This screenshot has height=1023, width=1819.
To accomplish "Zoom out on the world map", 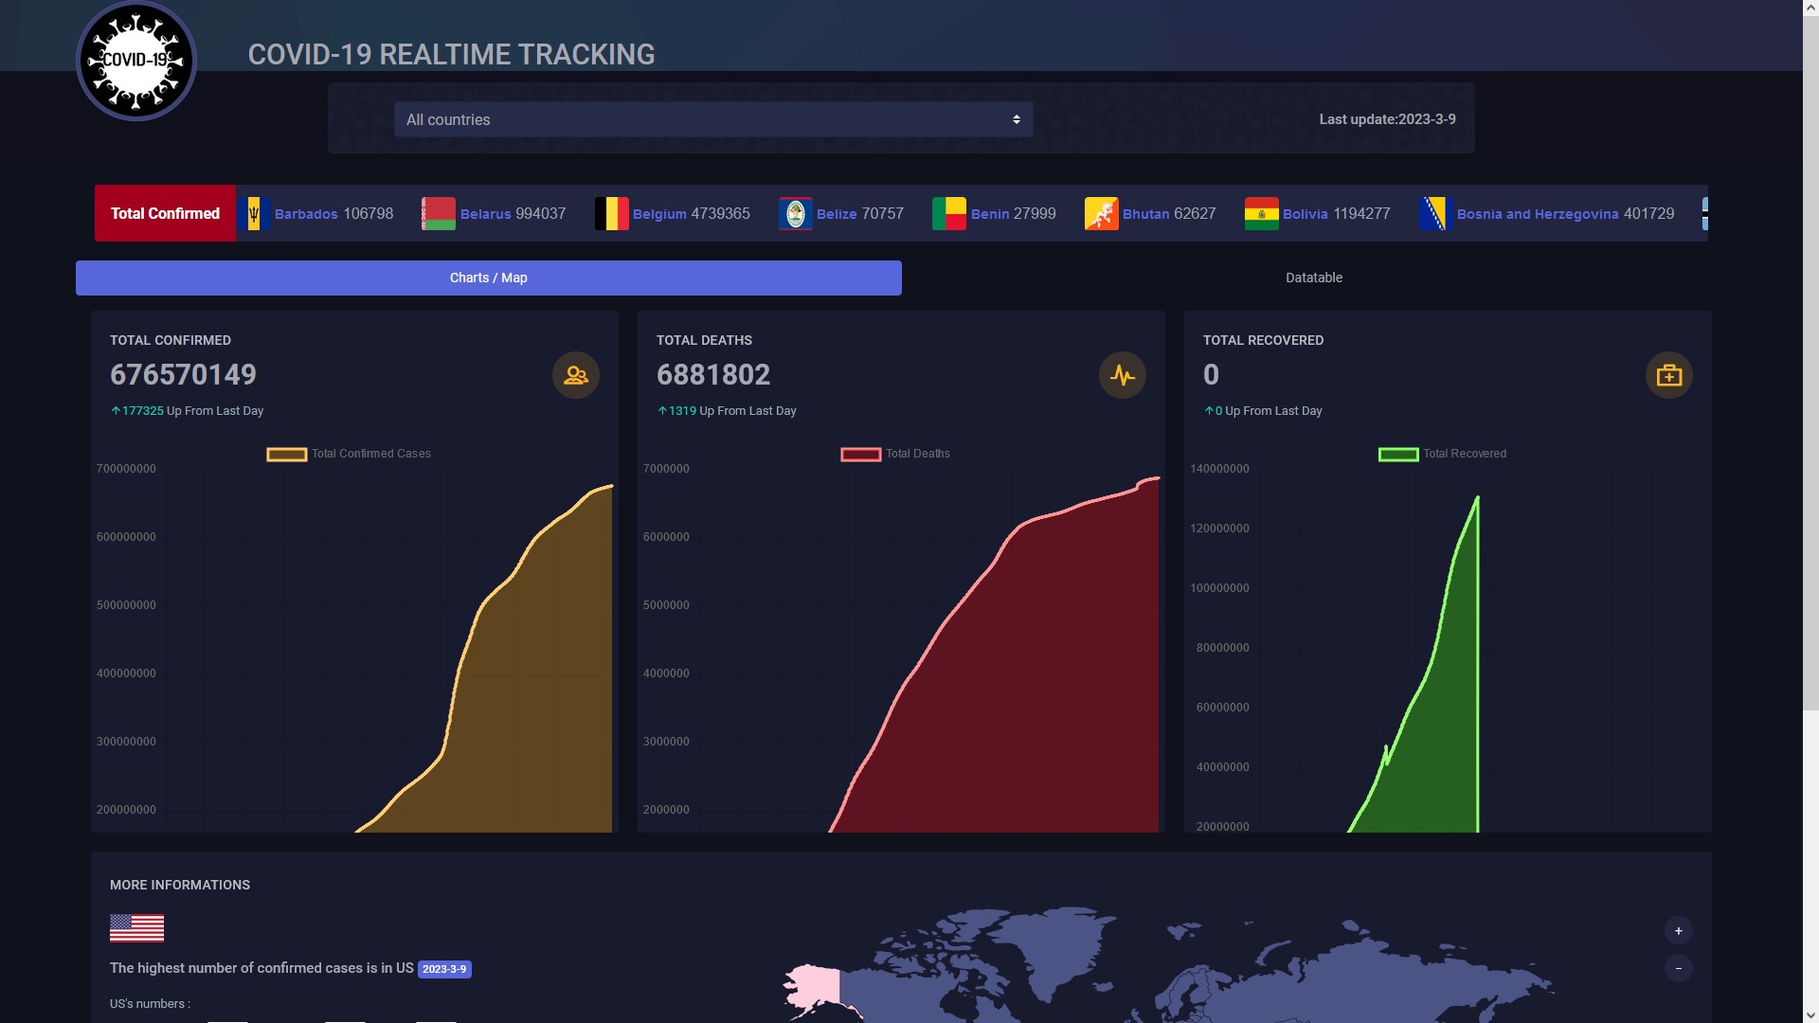I will tap(1678, 968).
